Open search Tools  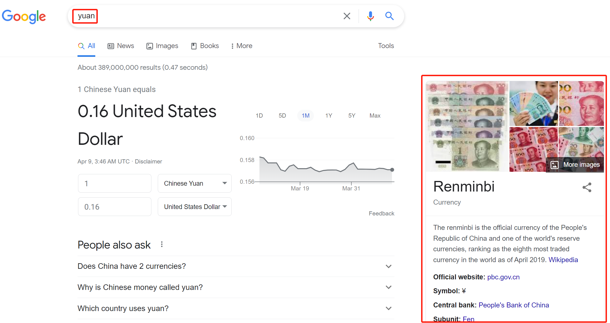pyautogui.click(x=386, y=46)
